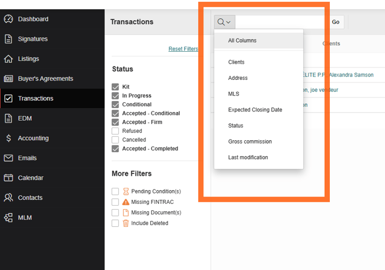Viewport: 385px width, 270px height.
Task: Collapse the search column selector dropdown
Action: tap(224, 22)
